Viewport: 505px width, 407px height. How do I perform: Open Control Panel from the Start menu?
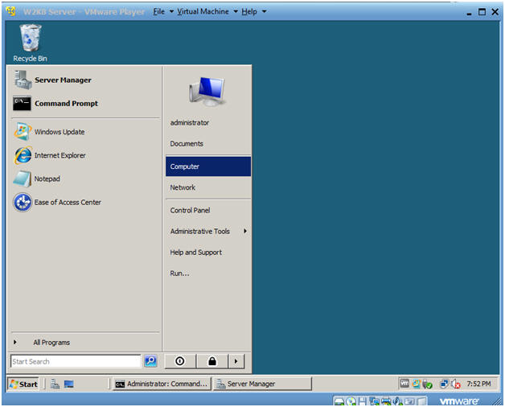pos(208,211)
